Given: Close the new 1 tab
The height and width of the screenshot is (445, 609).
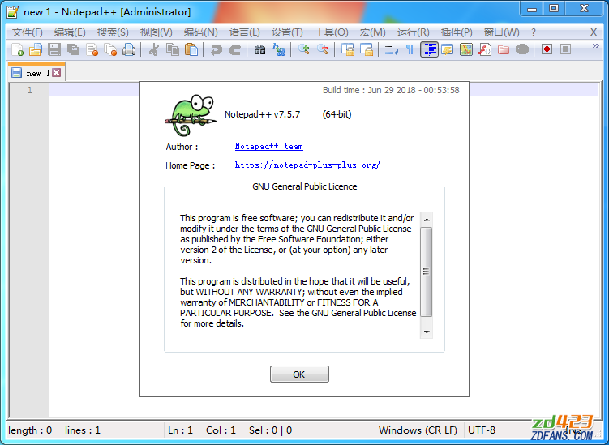Looking at the screenshot, I should (x=57, y=73).
